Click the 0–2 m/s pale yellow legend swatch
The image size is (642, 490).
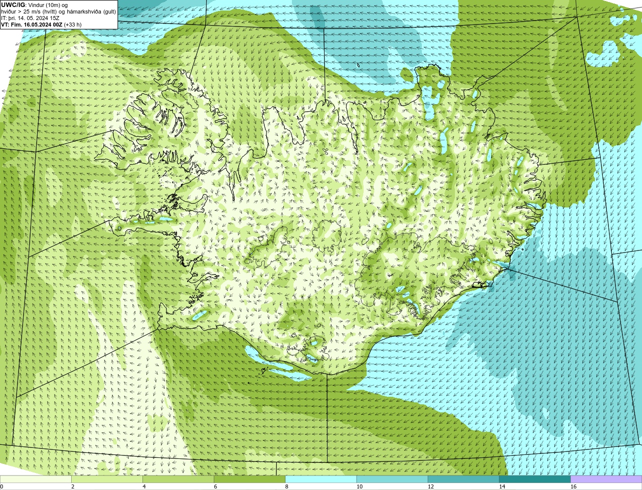[x=36, y=479]
